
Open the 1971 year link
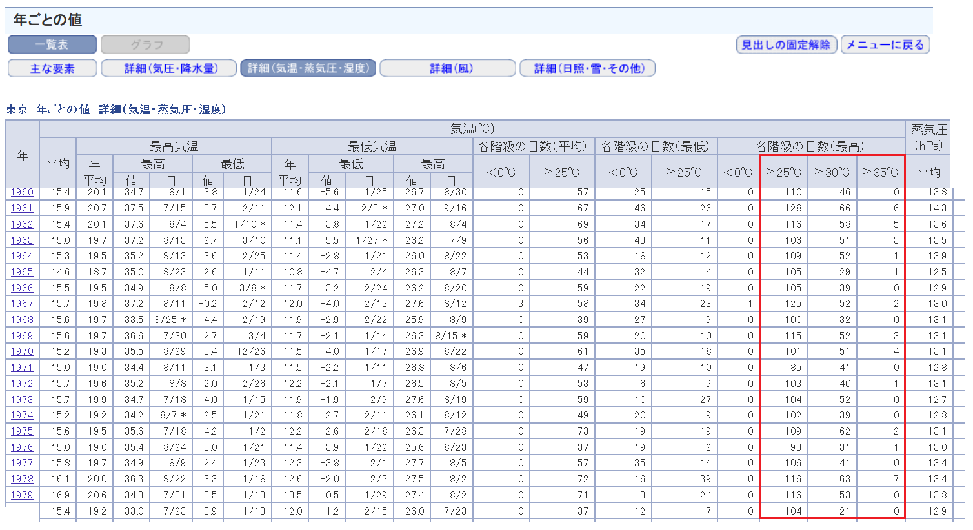coord(22,368)
